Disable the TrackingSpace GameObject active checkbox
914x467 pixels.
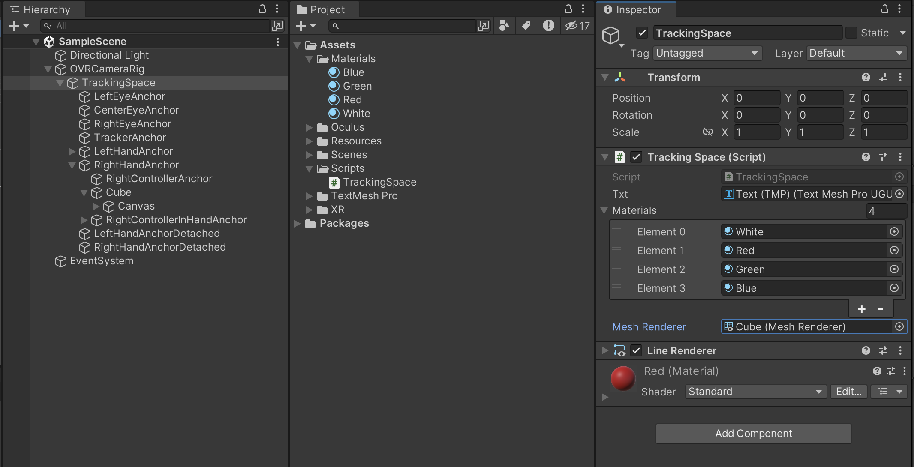(x=642, y=33)
